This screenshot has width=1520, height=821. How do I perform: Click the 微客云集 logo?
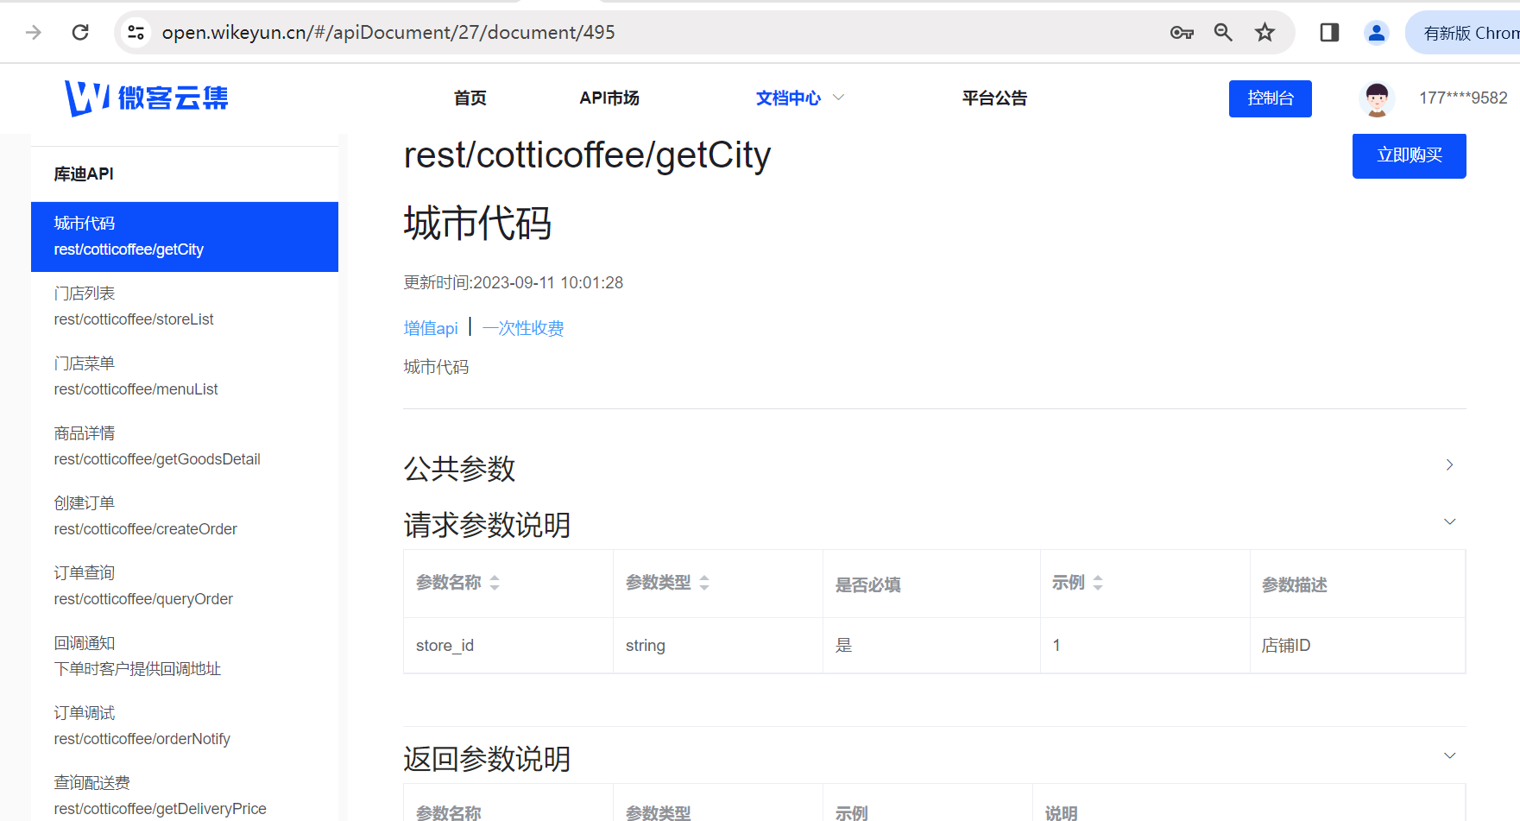[x=147, y=98]
